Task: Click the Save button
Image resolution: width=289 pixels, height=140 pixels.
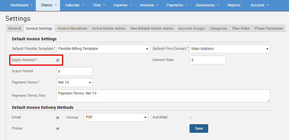Action: pos(199,128)
